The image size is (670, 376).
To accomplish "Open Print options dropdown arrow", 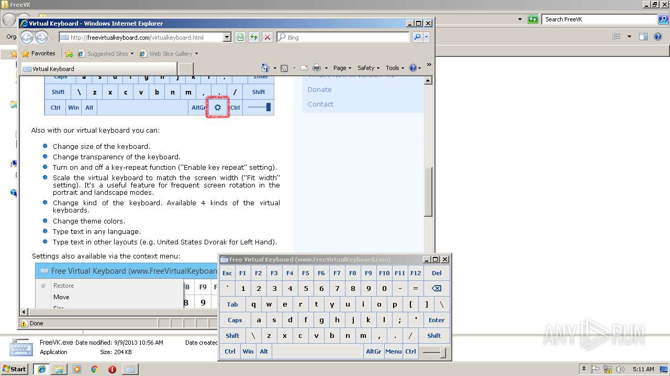I will click(x=326, y=68).
